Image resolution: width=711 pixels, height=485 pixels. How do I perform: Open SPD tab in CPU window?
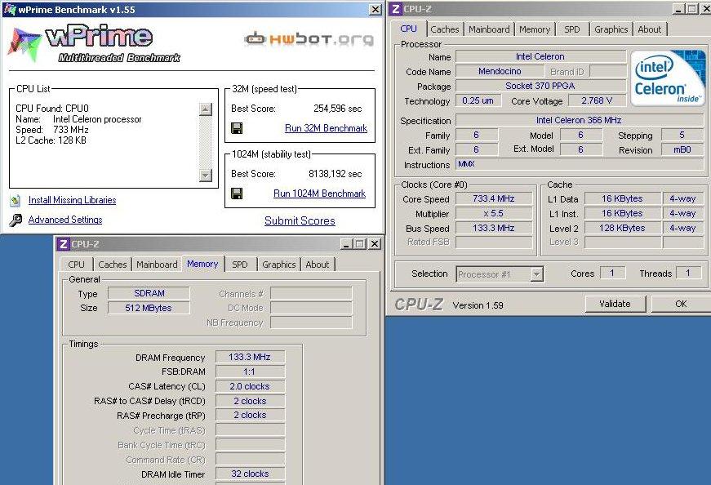coord(571,29)
